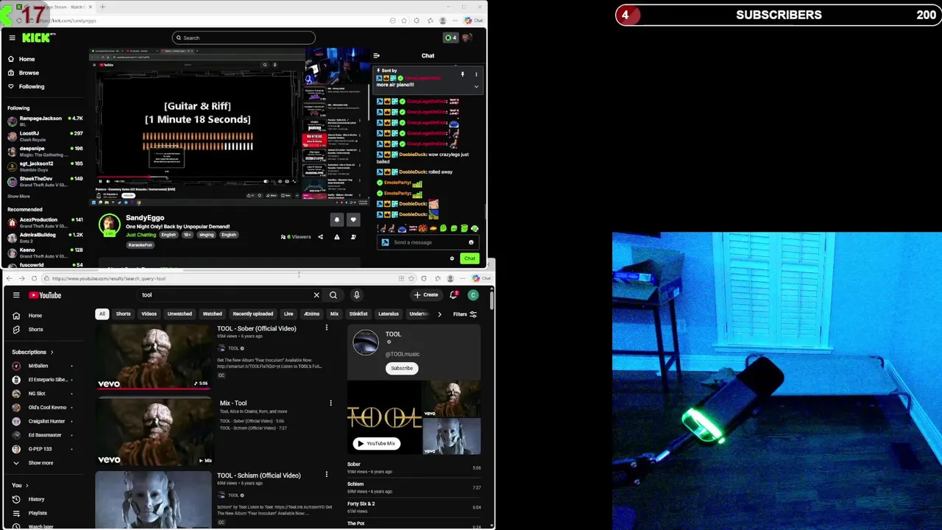The height and width of the screenshot is (530, 942).
Task: Click the heart follow button on Kick
Action: [353, 219]
